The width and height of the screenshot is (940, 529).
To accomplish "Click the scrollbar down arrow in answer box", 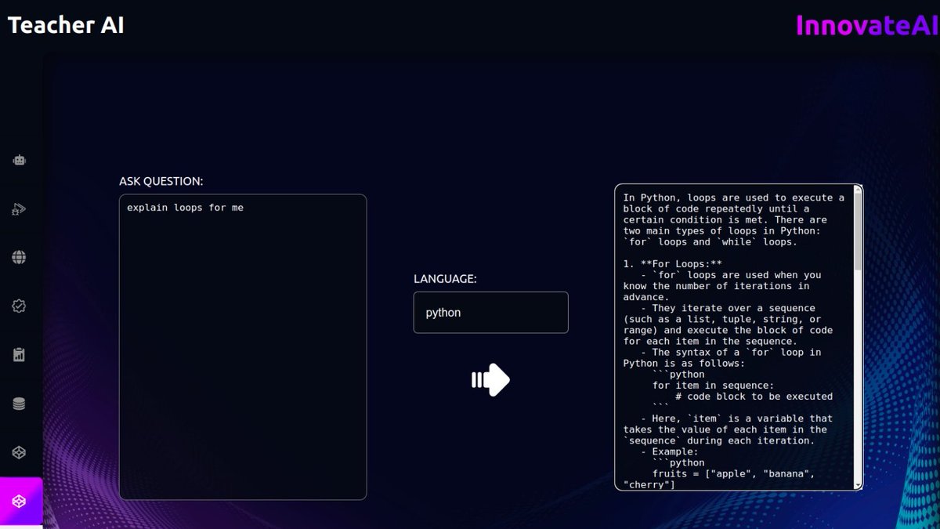I will click(x=858, y=485).
